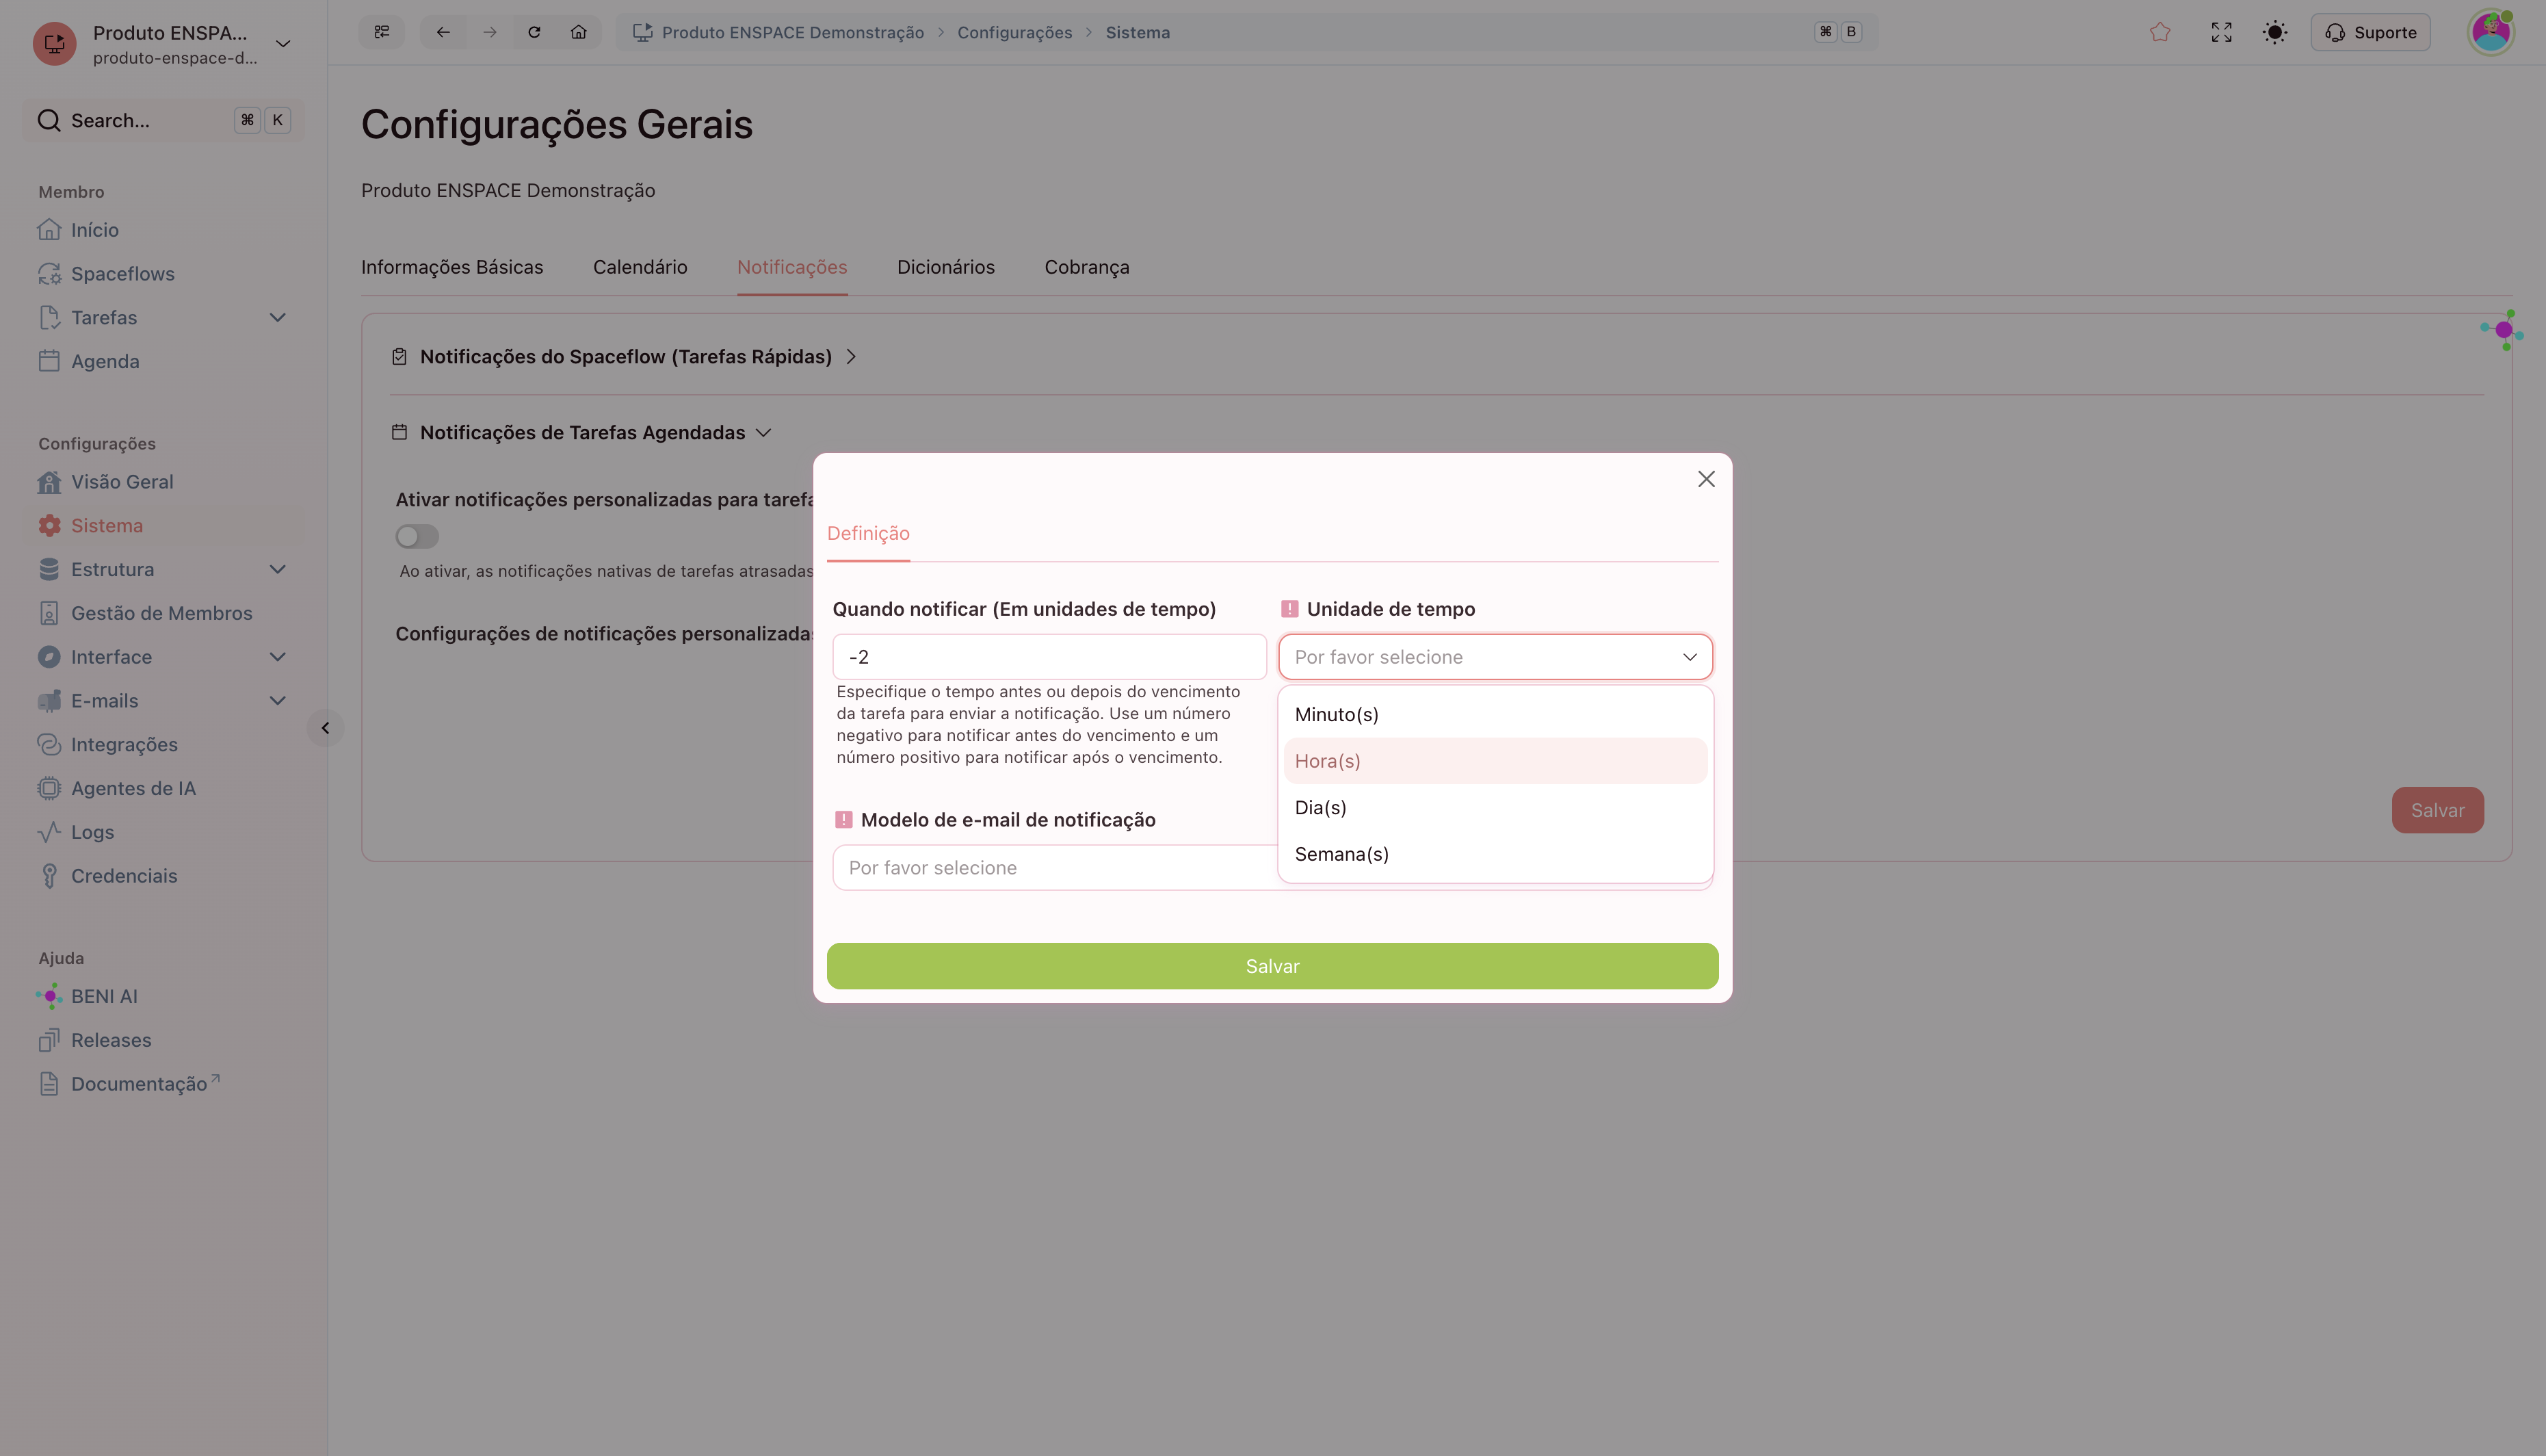Screen dimensions: 2546x1456
Task: Click the Suporte button
Action: point(2370,32)
